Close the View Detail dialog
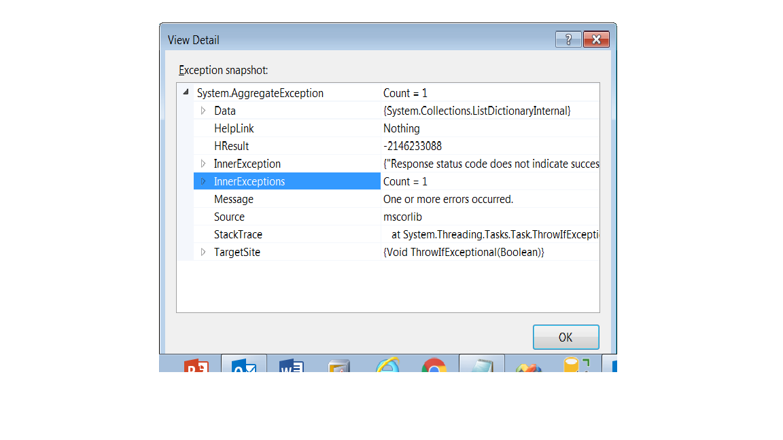Viewport: 783px width, 440px height. pos(596,39)
